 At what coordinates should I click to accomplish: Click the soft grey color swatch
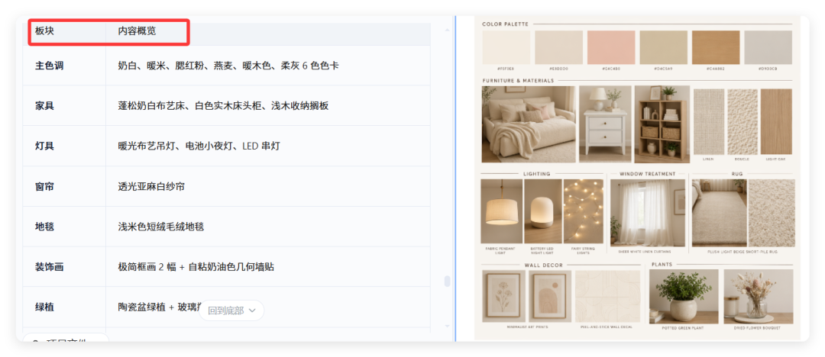click(x=768, y=47)
